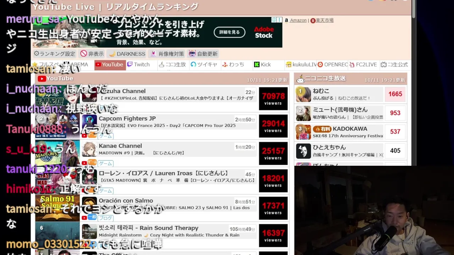Click the 29014 viewers count box
Viewport: 454px width, 255px height.
click(x=273, y=126)
